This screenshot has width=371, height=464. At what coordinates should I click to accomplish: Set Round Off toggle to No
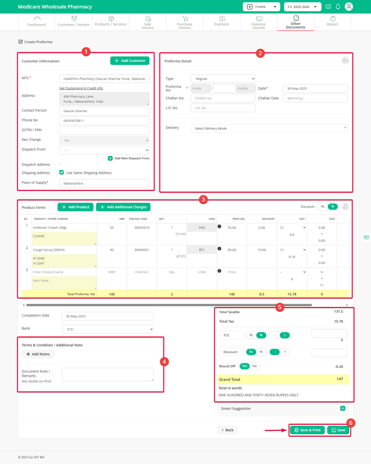point(255,366)
